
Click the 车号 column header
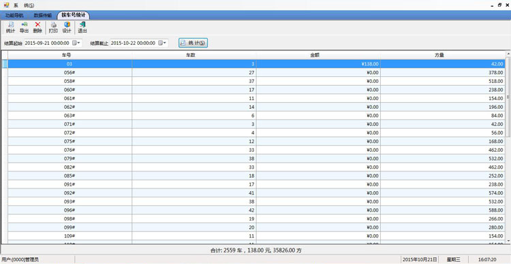(69, 55)
